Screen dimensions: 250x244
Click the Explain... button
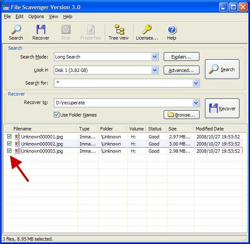coord(181,57)
